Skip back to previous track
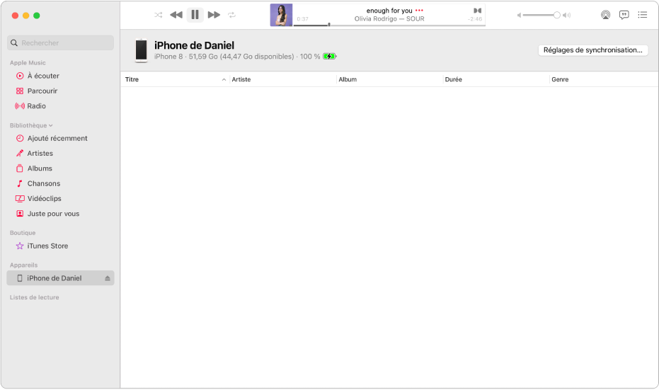This screenshot has width=659, height=390. coord(176,15)
